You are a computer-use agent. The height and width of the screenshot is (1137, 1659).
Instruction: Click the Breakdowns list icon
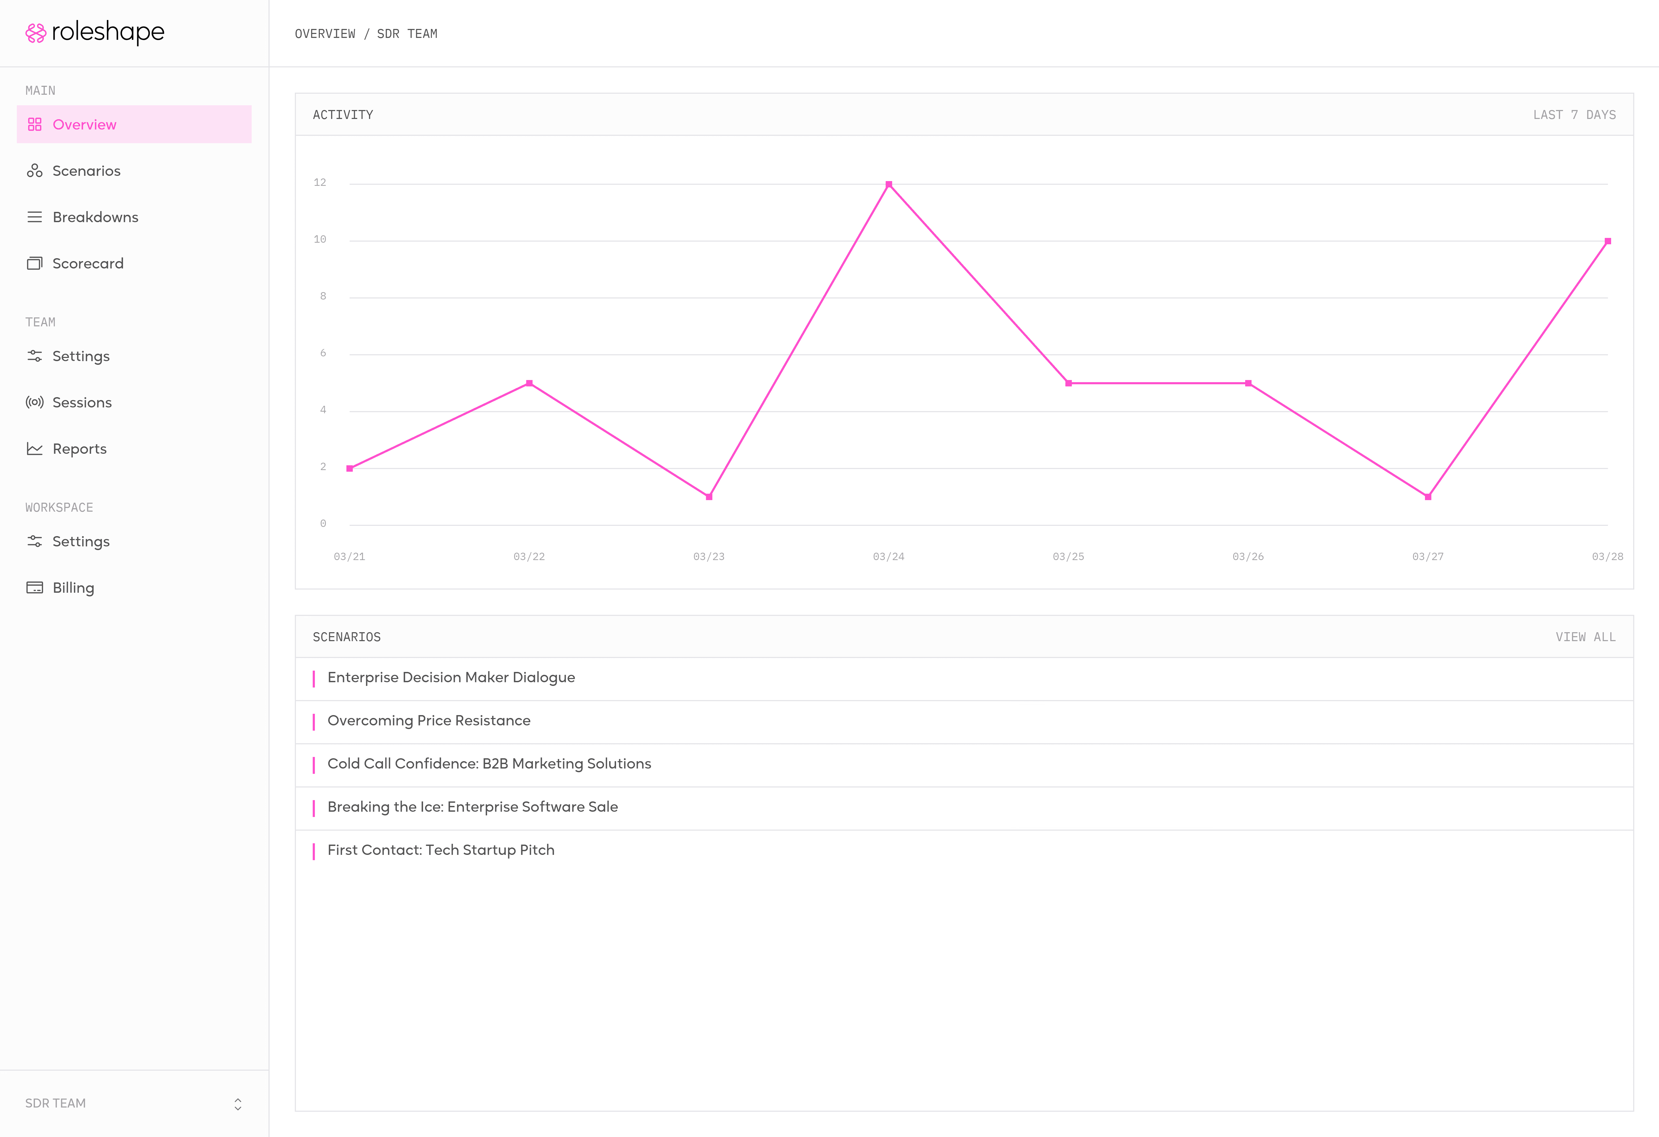click(x=34, y=217)
